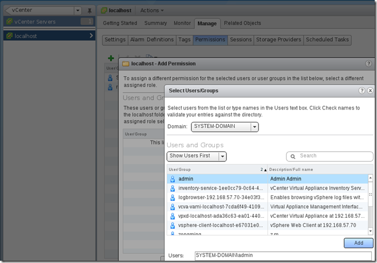Viewport: 377px width, 263px height.
Task: Open the Actions dropdown menu
Action: (152, 10)
